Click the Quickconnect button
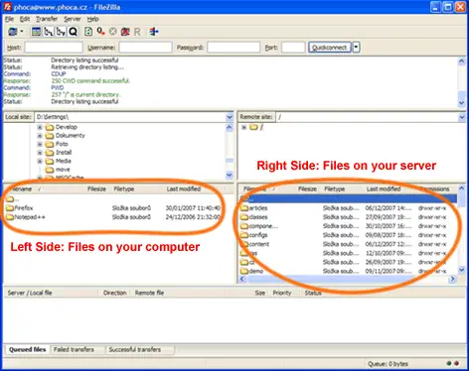The image size is (469, 371). (x=330, y=48)
